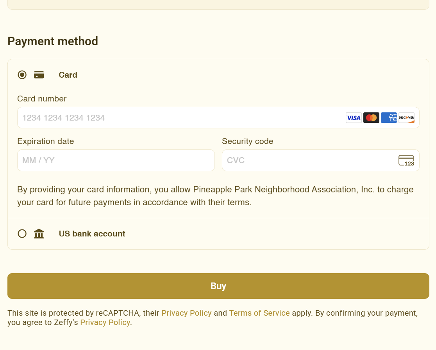Open reCAPTCHA Privacy Policy link
Screen dimensions: 436x350
click(186, 313)
